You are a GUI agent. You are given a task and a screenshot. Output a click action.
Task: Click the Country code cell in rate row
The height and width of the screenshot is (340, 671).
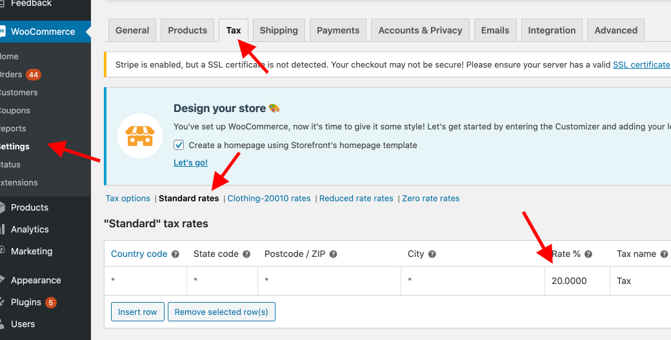[x=146, y=281]
